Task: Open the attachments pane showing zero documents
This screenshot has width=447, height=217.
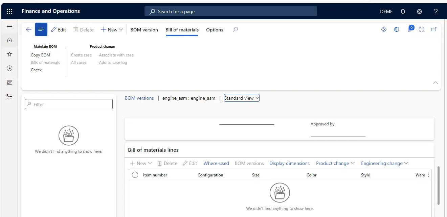Action: click(410, 29)
